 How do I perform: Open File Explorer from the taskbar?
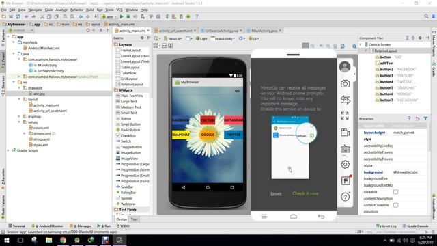point(48,240)
